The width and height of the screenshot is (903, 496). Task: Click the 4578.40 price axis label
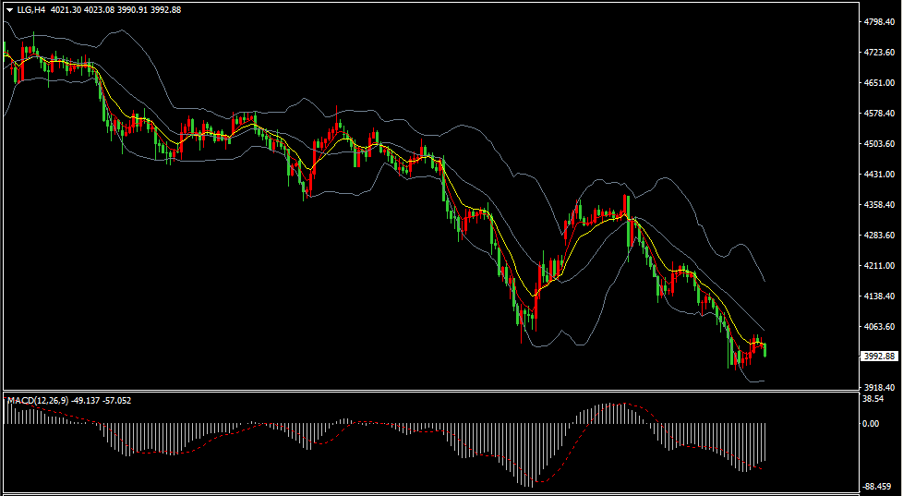tap(879, 114)
